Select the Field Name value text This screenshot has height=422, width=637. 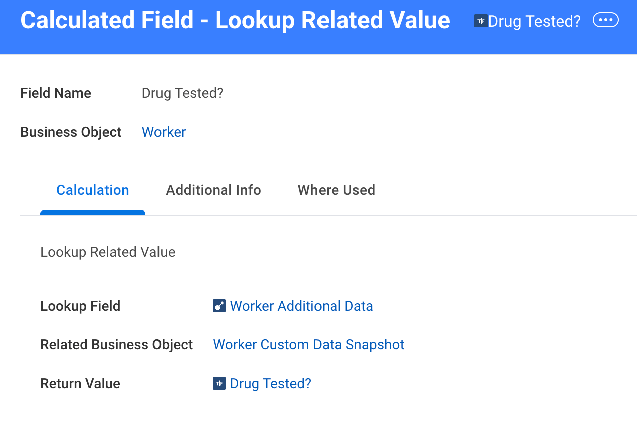[x=182, y=93]
